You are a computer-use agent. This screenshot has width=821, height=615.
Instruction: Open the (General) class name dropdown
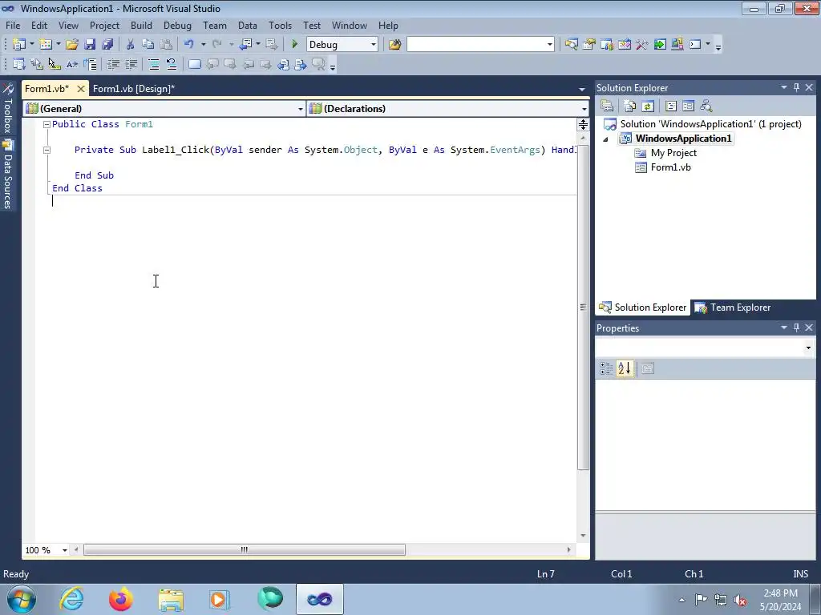301,109
